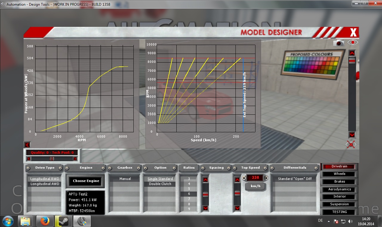Viewport: 382px width, 227px height.
Task: Click the 228 top speed display
Action: coord(255,178)
